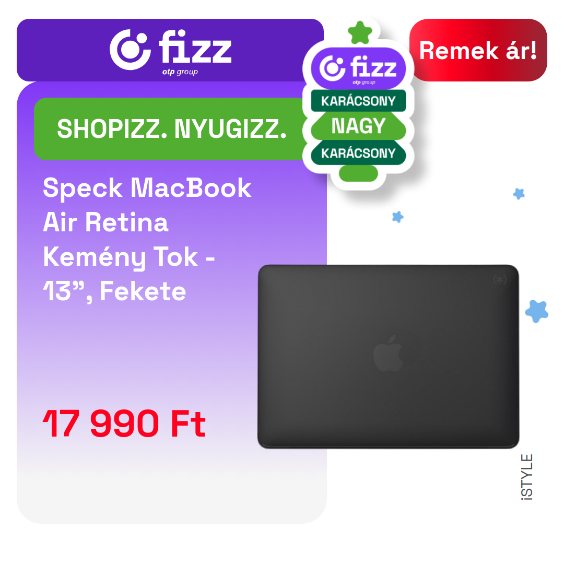
Task: Click the otp group text under header logo
Action: [180, 72]
